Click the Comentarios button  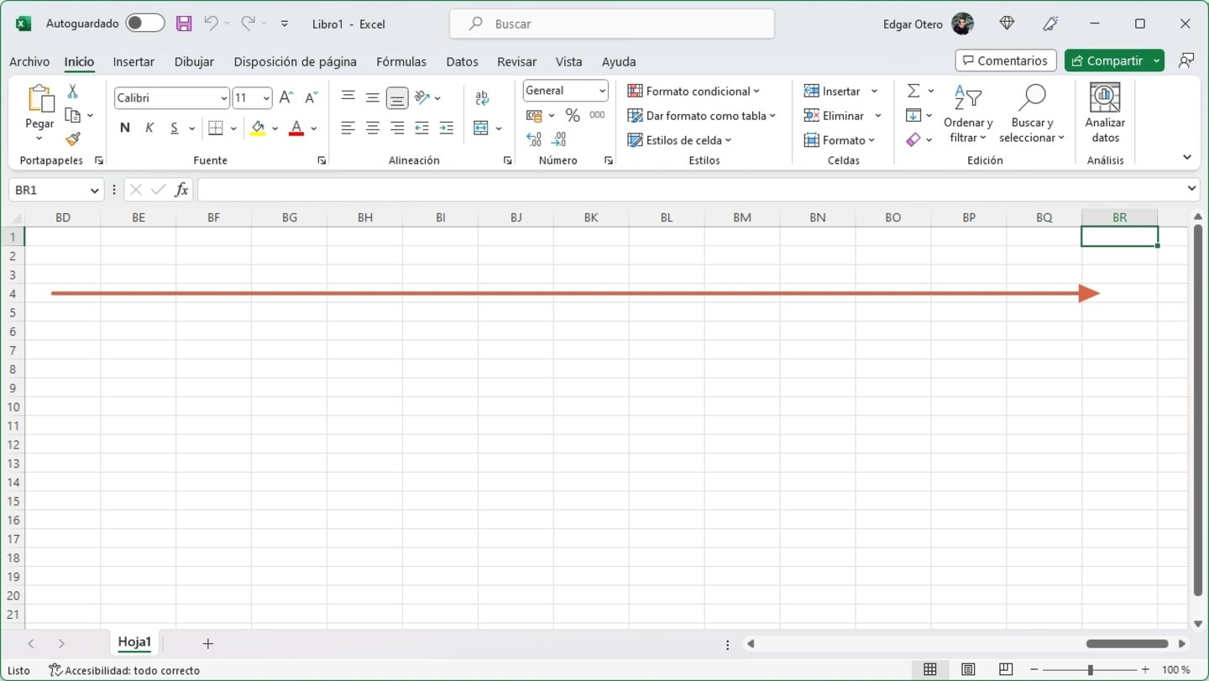[1005, 60]
